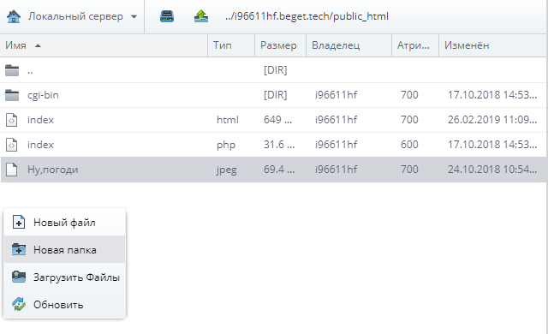Click the ascending sort arrow beside Имя
Viewport: 548px width, 334px height.
point(38,45)
